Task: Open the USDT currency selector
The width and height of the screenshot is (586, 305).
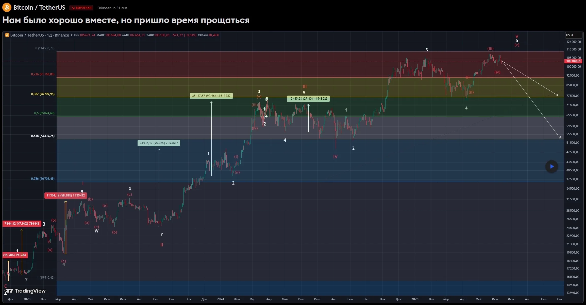Action: (x=573, y=35)
